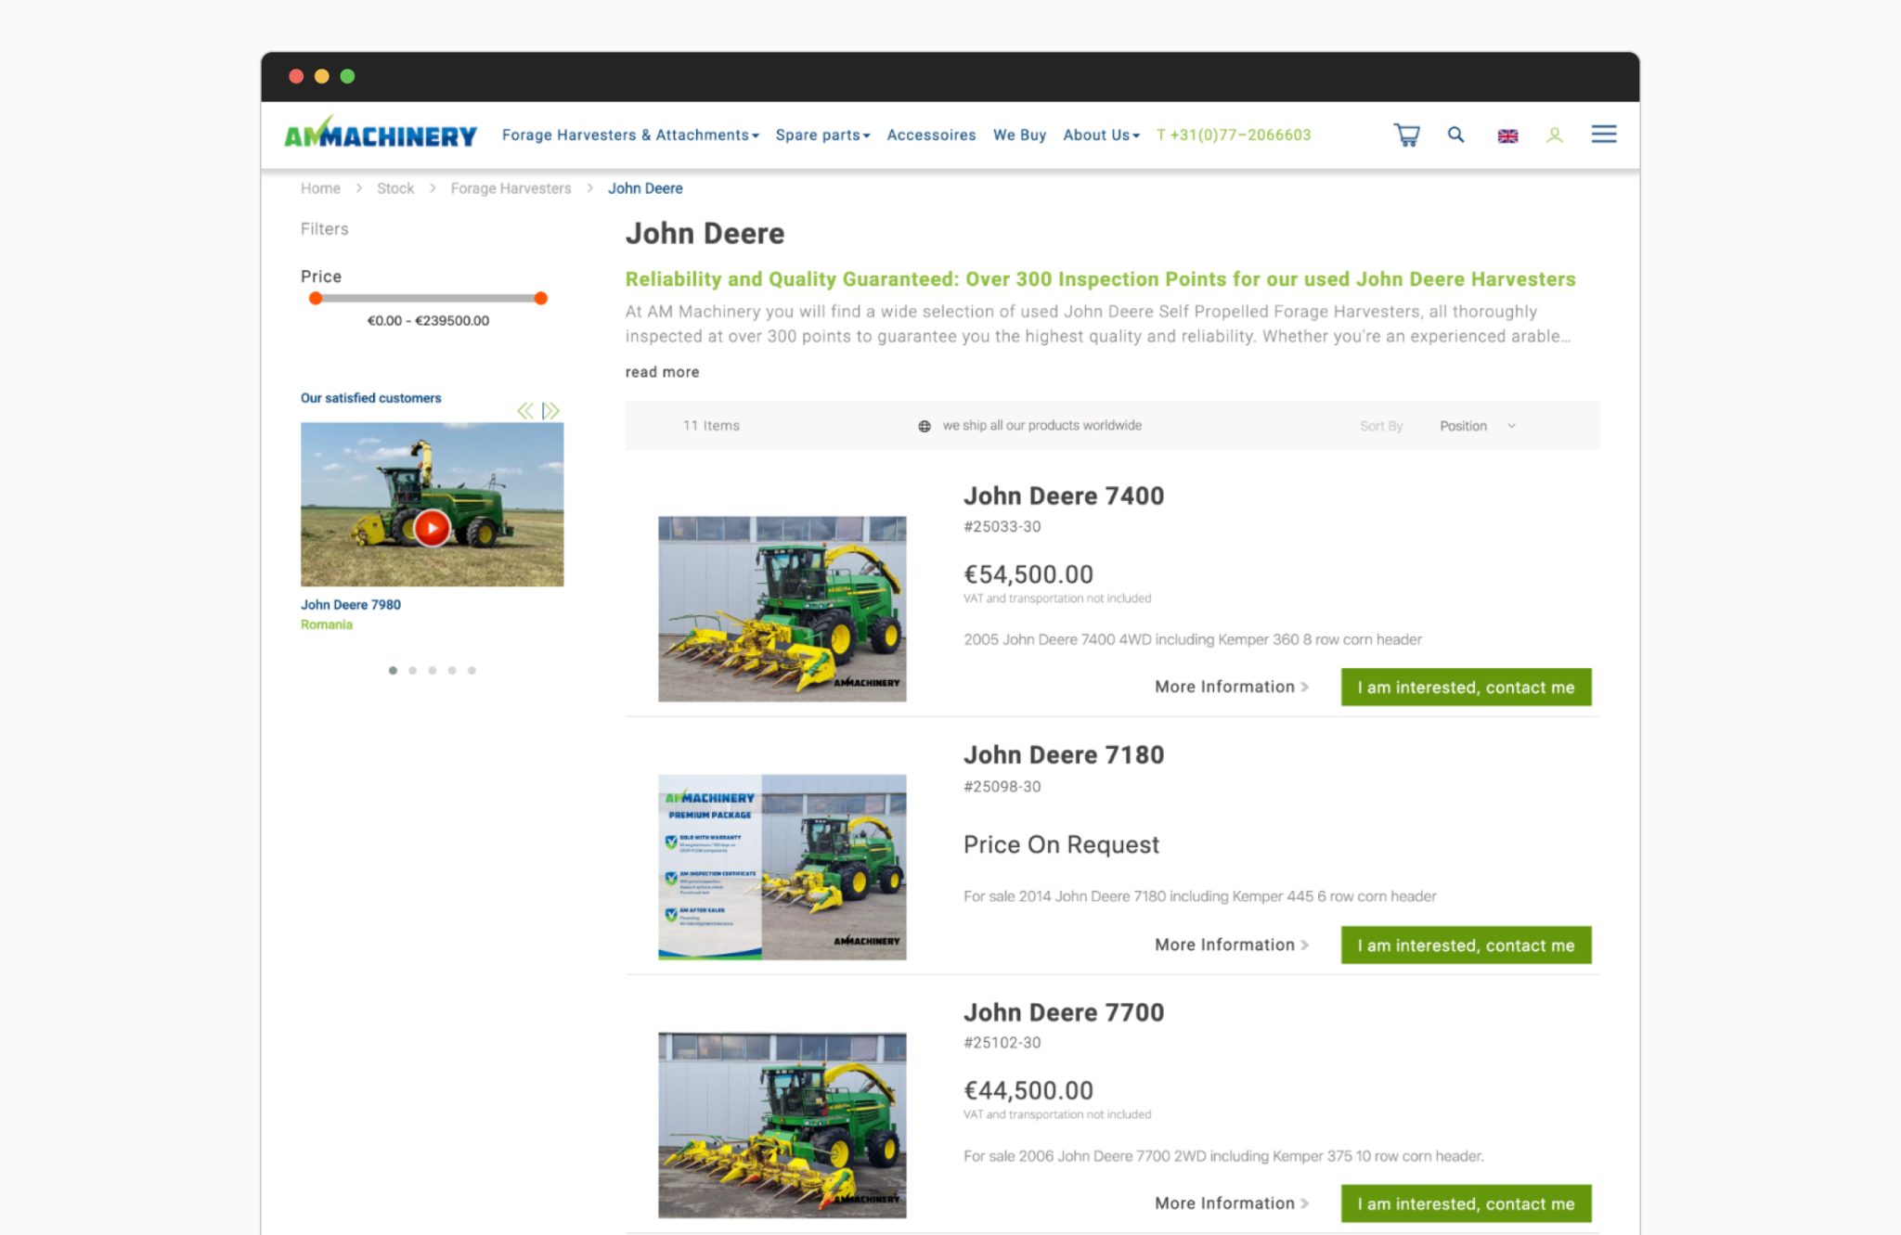Open the John Deere 7980 customer link

351,605
